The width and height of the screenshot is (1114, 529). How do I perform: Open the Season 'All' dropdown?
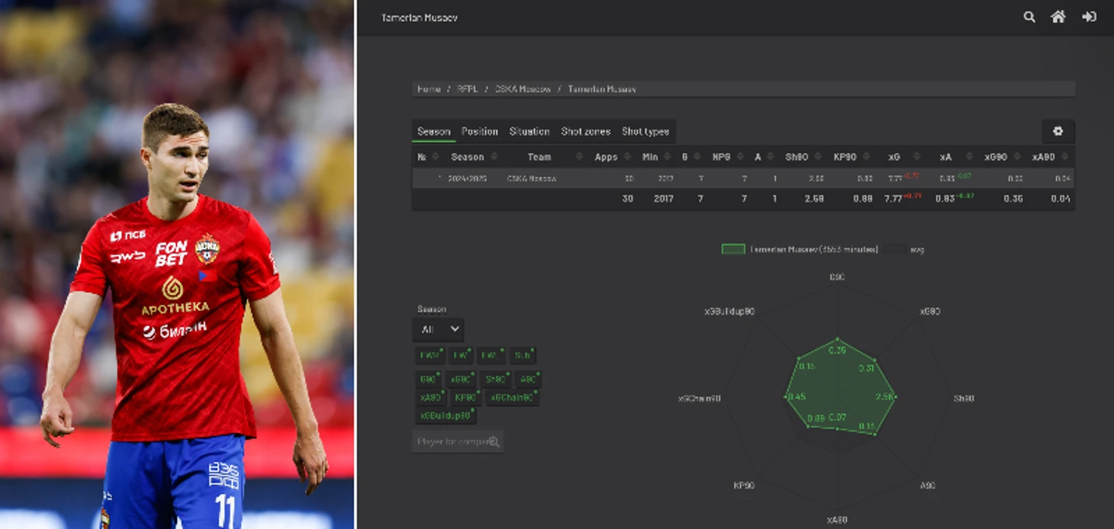(x=439, y=329)
